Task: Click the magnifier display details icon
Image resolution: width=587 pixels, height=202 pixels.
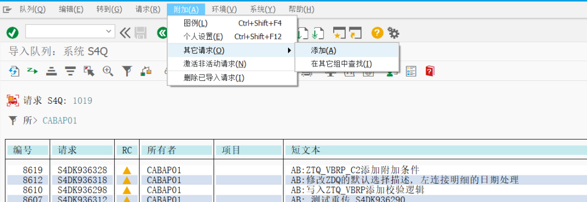Action: [x=108, y=71]
